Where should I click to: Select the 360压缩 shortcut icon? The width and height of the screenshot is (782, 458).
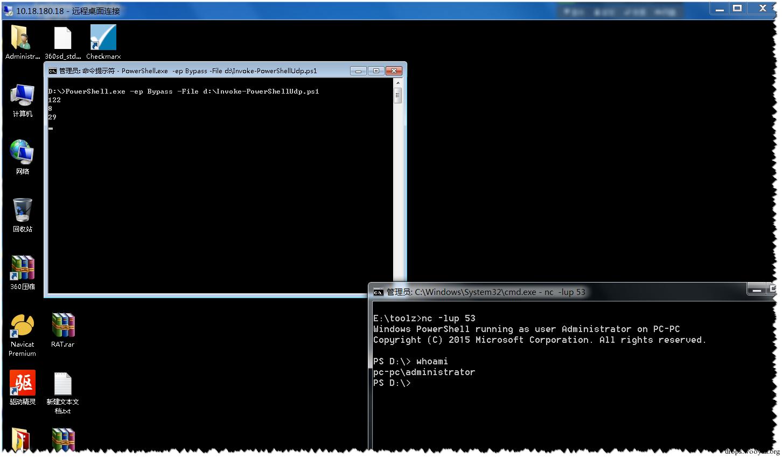[22, 272]
